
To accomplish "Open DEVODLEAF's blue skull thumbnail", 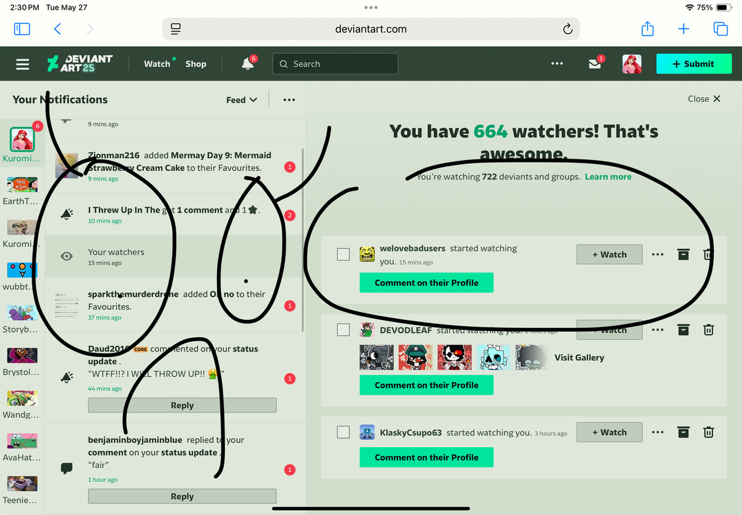I will [x=494, y=357].
